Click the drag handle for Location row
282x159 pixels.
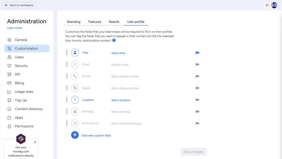[x=67, y=100]
